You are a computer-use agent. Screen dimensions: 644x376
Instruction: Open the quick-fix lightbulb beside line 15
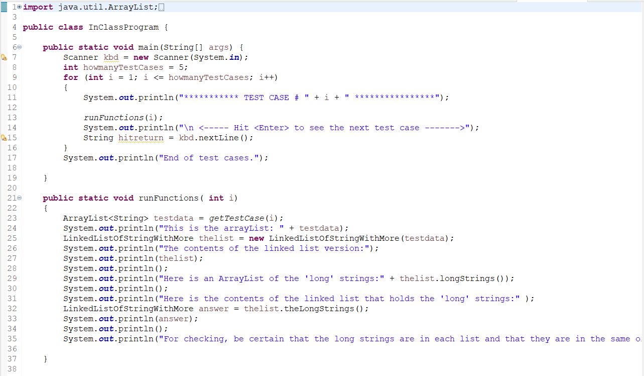[x=3, y=137]
